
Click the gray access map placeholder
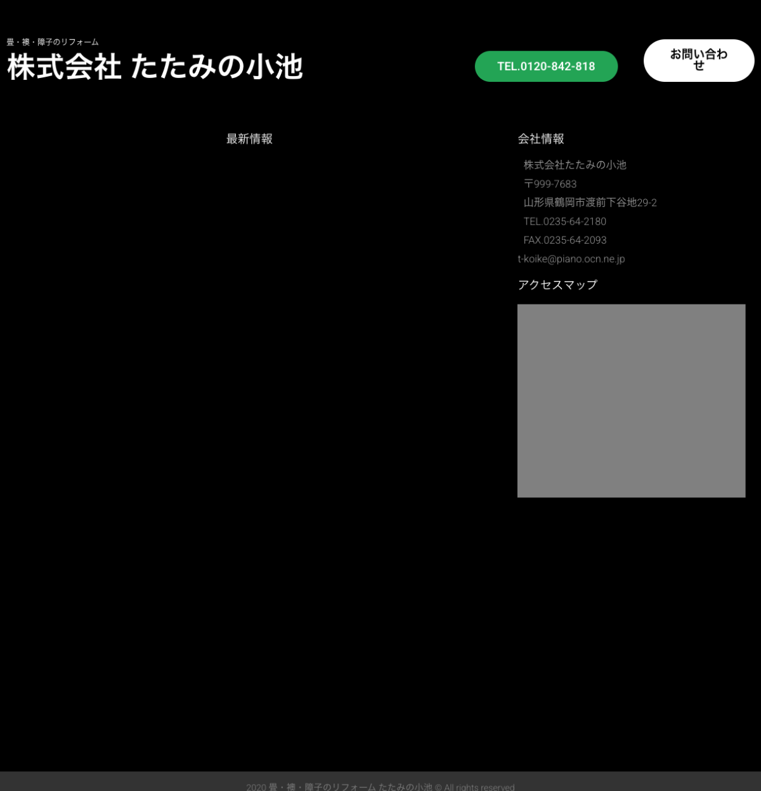point(631,401)
